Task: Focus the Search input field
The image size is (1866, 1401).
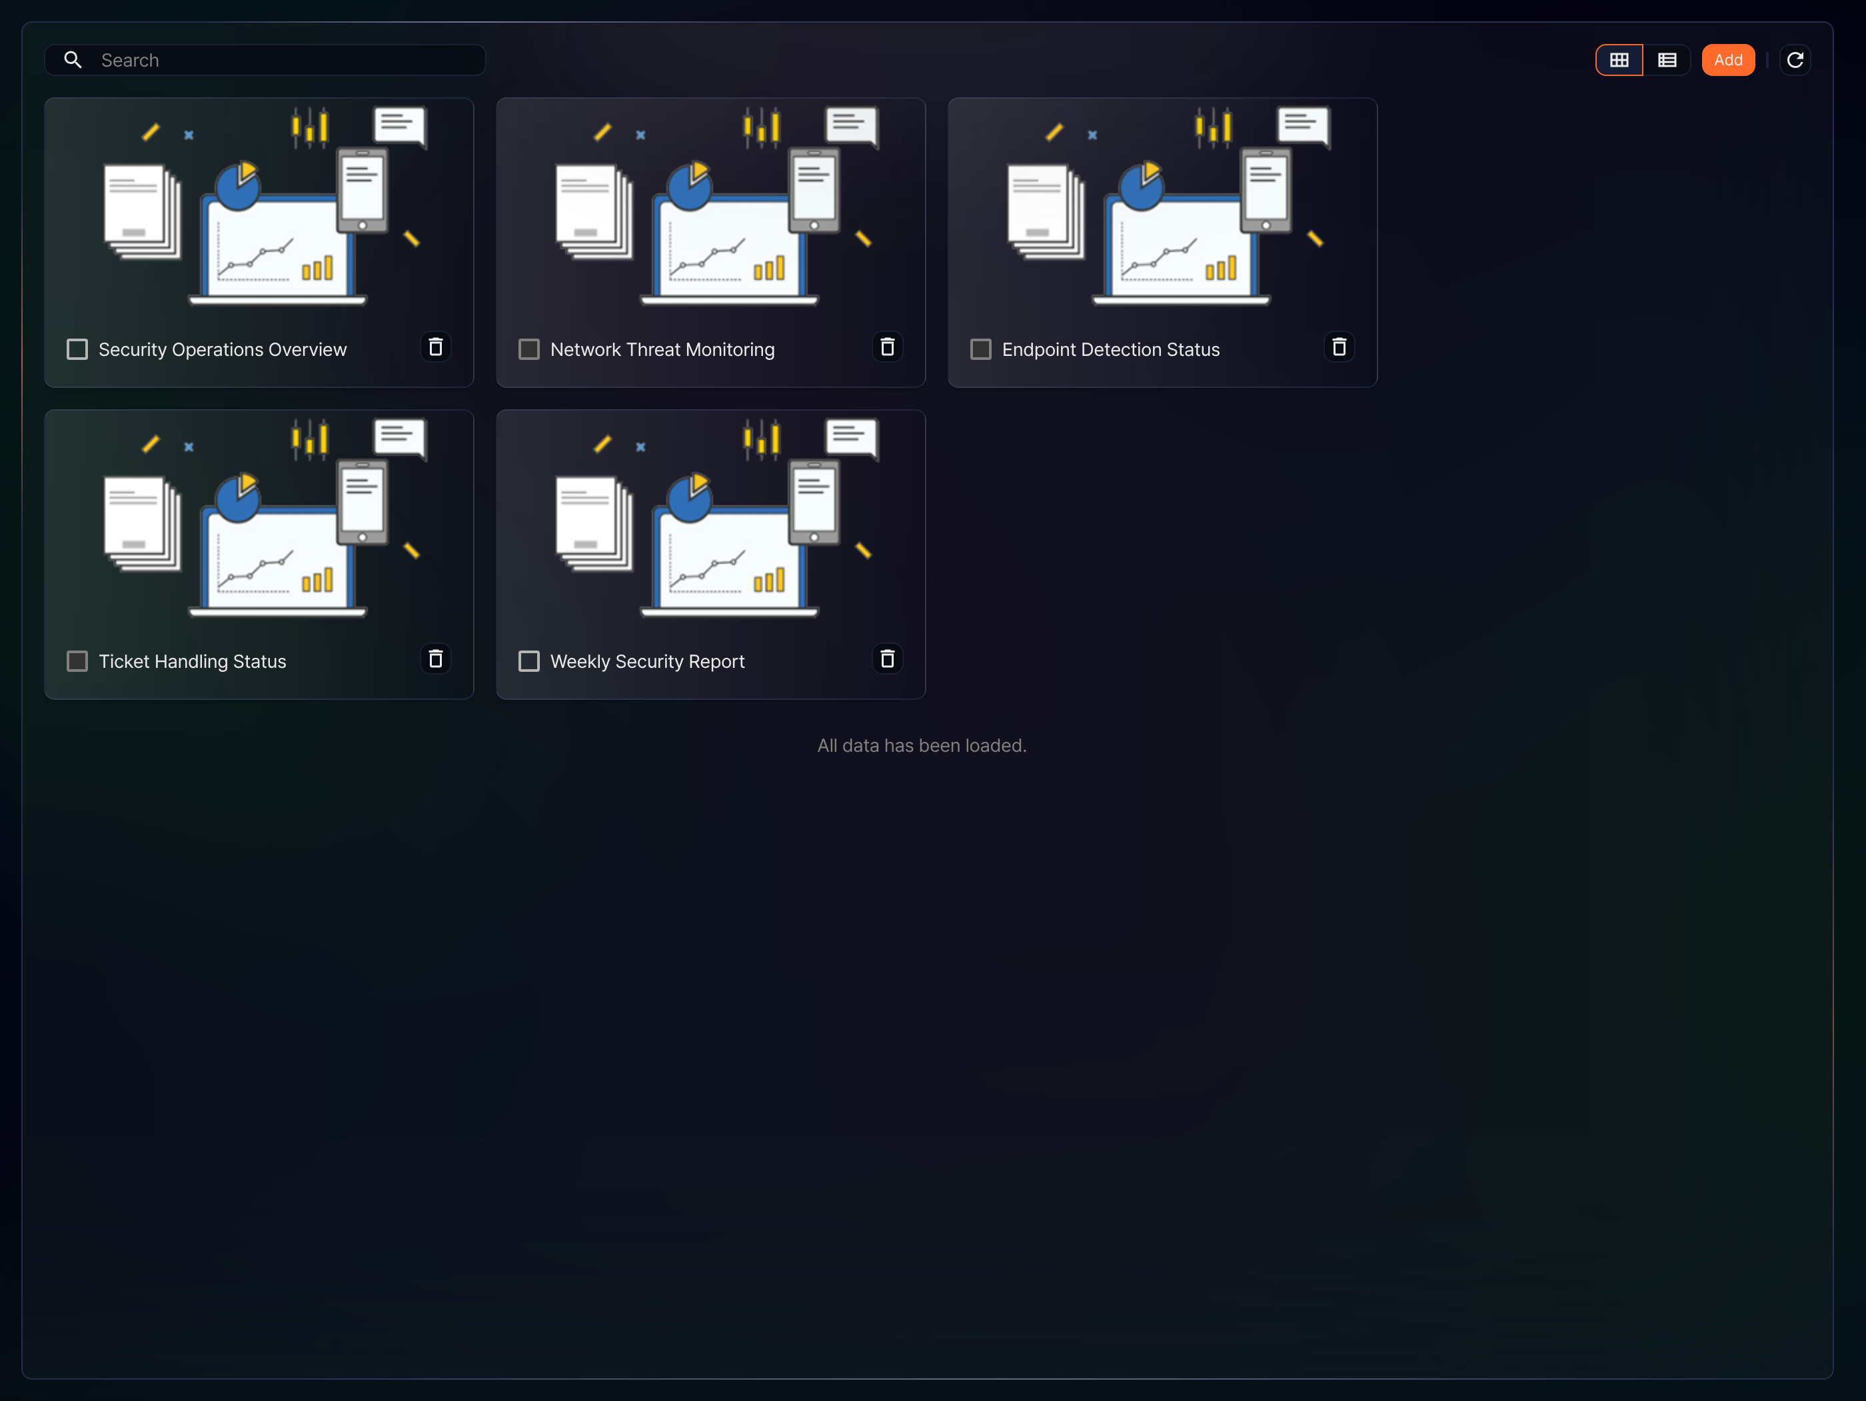Action: click(265, 60)
